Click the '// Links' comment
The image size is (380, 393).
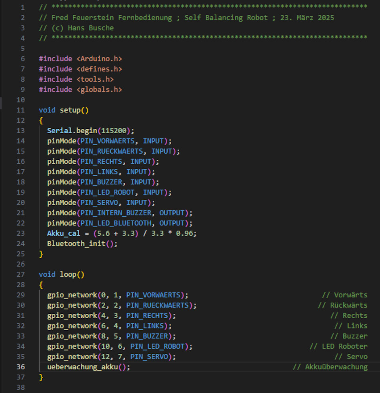point(351,326)
